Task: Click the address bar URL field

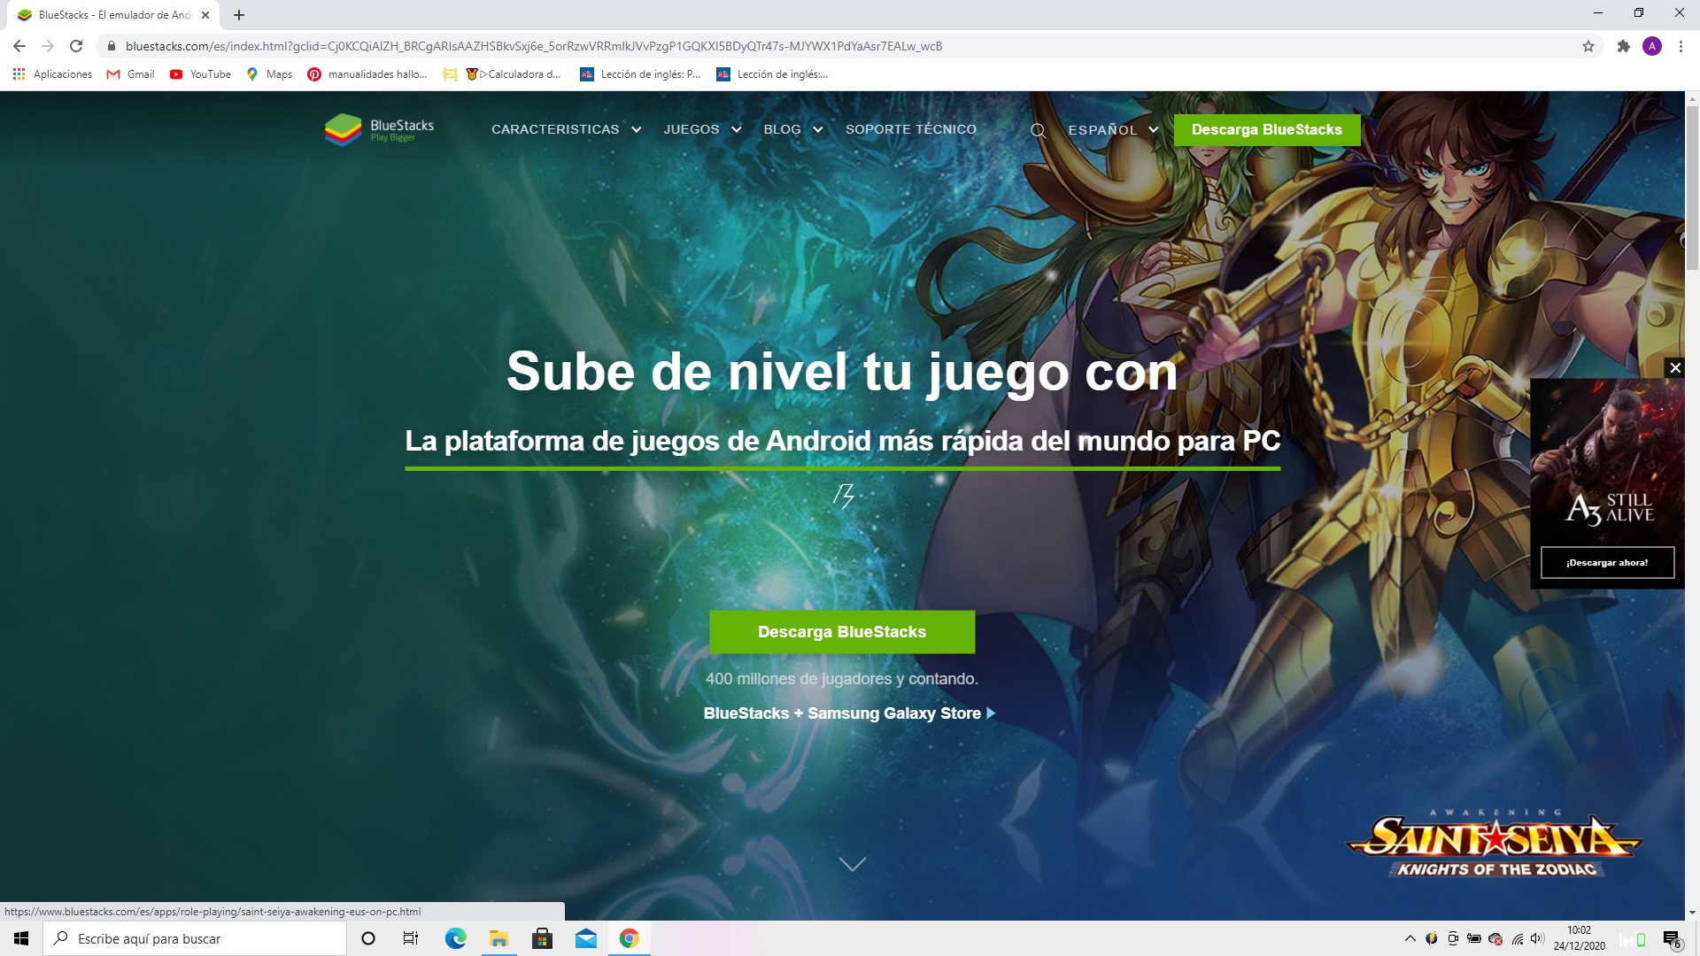Action: [x=531, y=46]
